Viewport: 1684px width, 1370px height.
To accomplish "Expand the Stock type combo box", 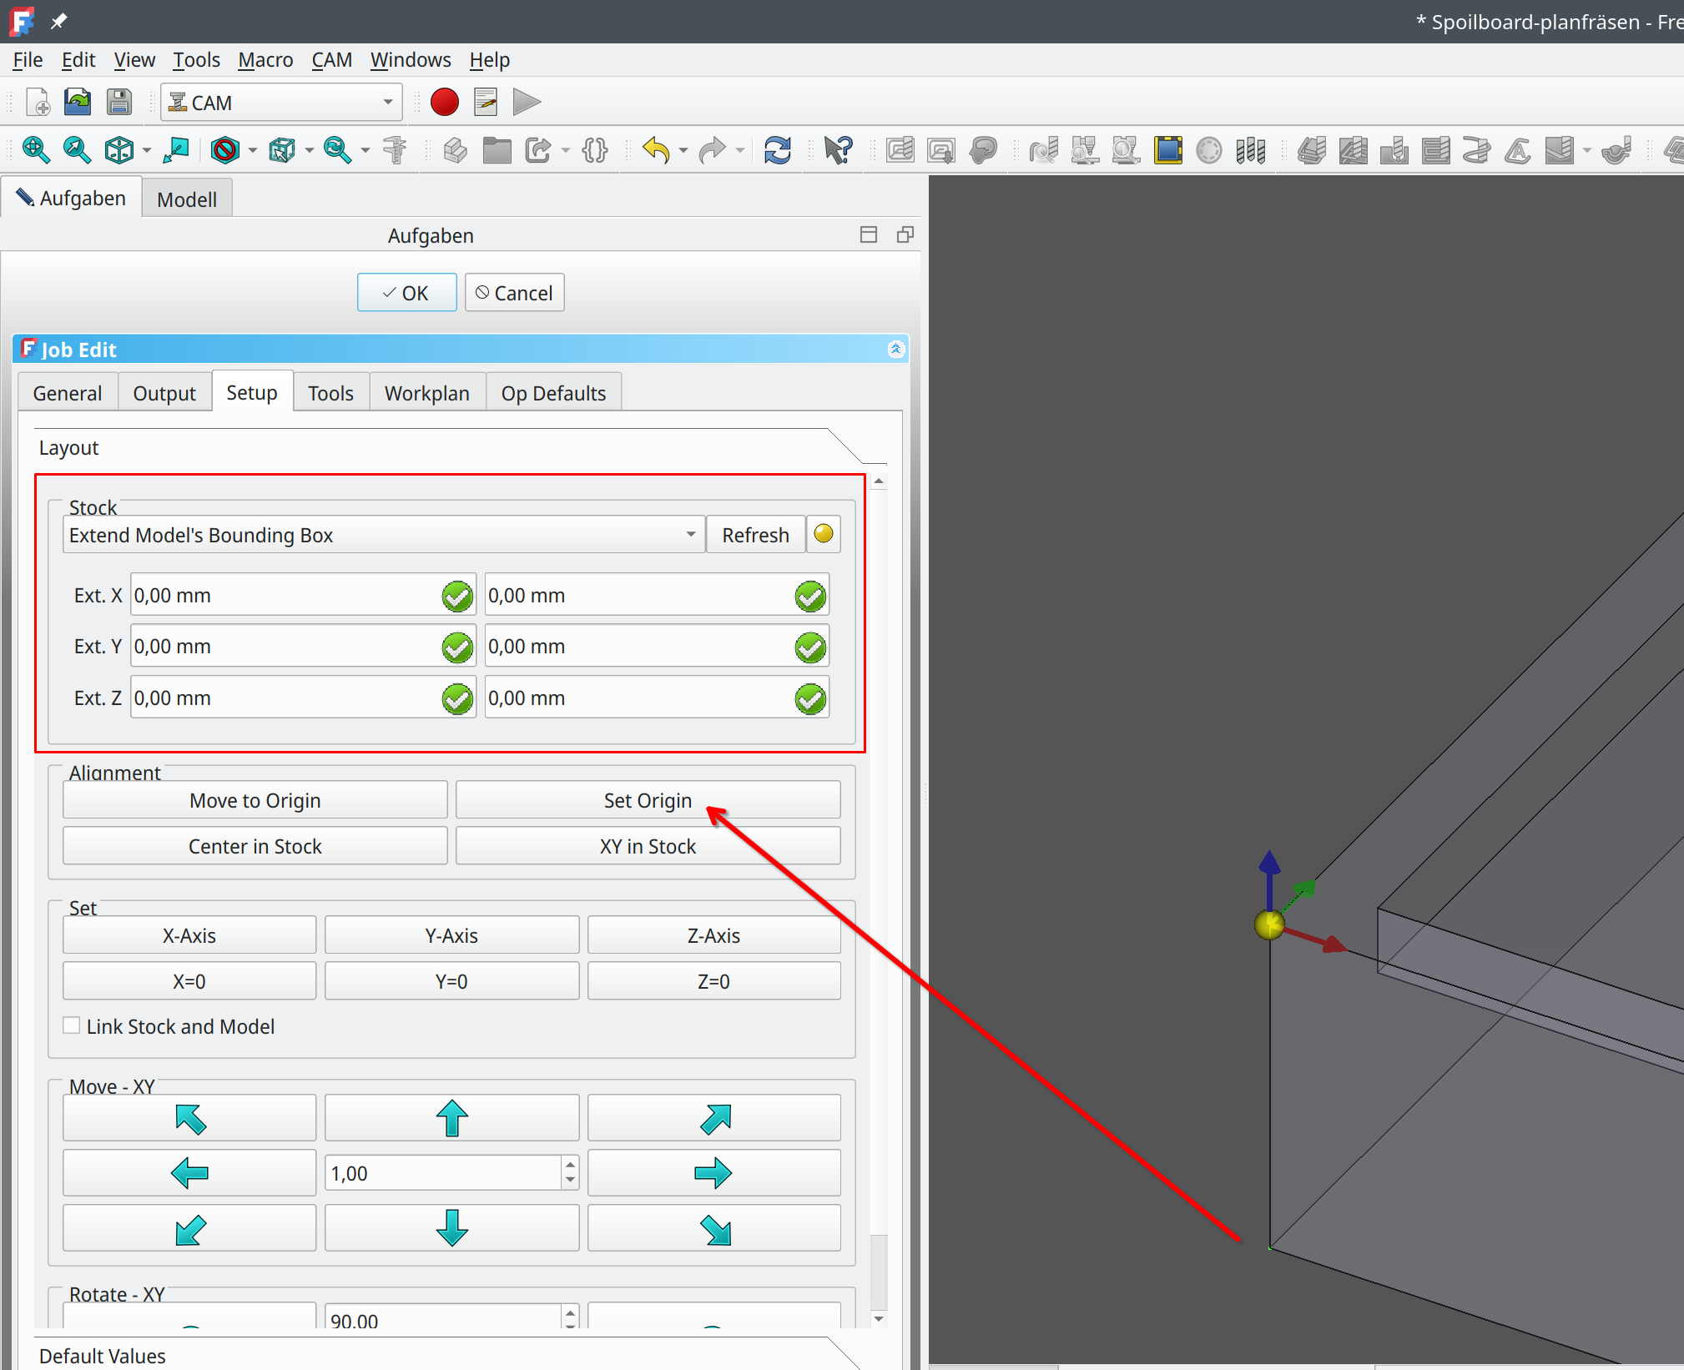I will (383, 535).
